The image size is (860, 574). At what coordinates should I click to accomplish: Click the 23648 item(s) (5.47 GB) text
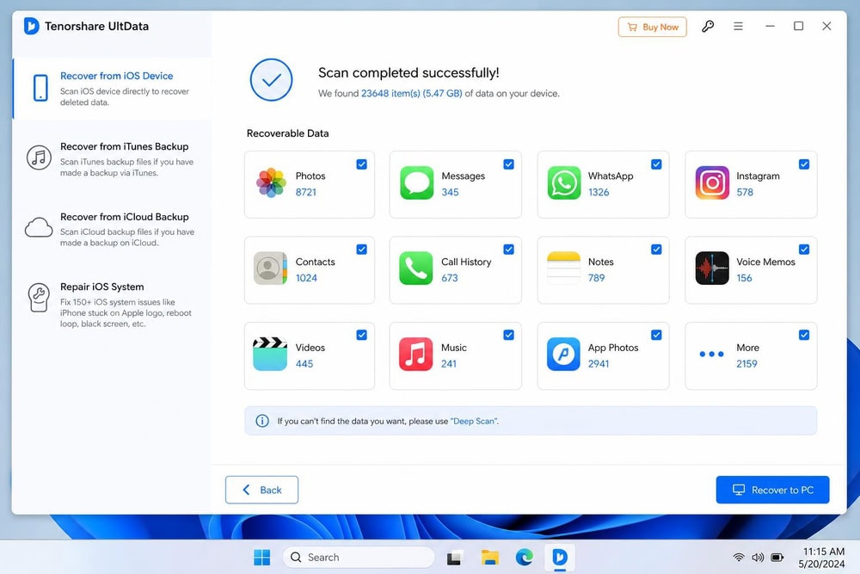pyautogui.click(x=411, y=93)
